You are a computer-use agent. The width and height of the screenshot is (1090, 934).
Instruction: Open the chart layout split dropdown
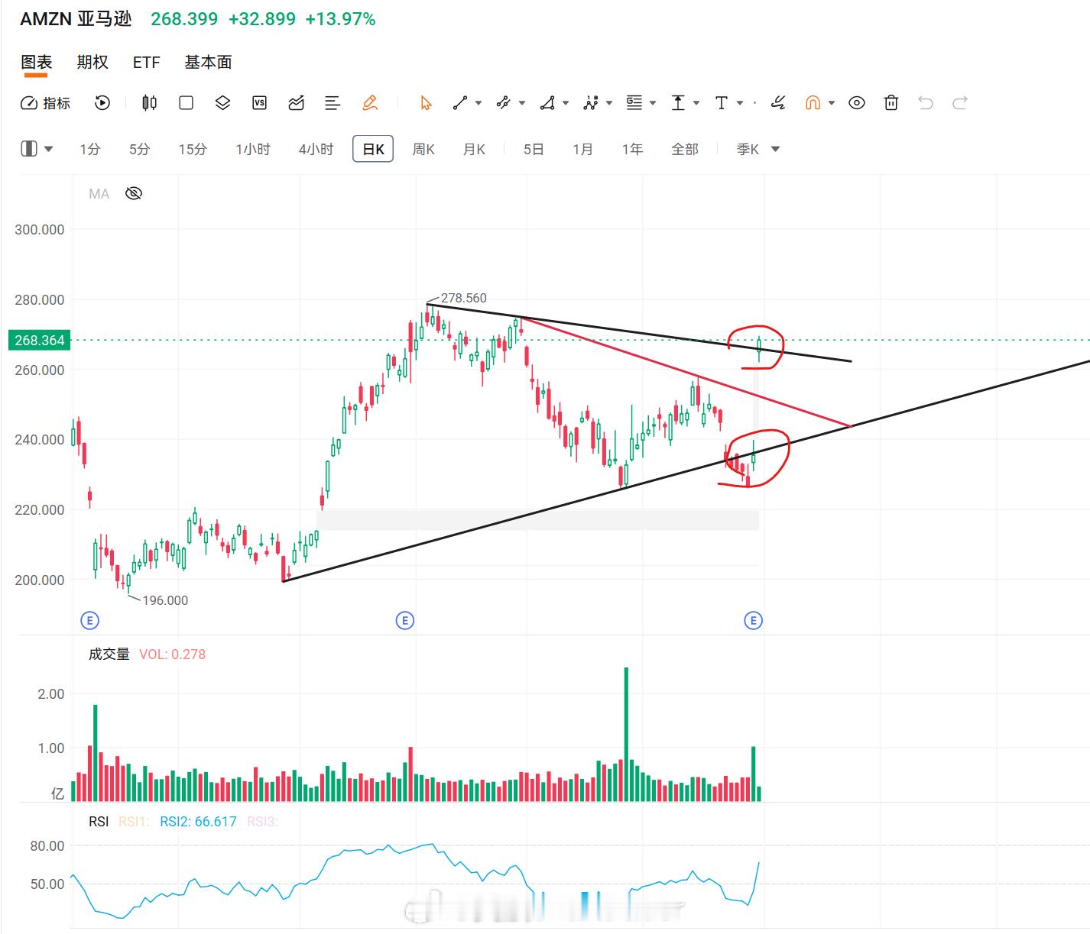pyautogui.click(x=37, y=149)
